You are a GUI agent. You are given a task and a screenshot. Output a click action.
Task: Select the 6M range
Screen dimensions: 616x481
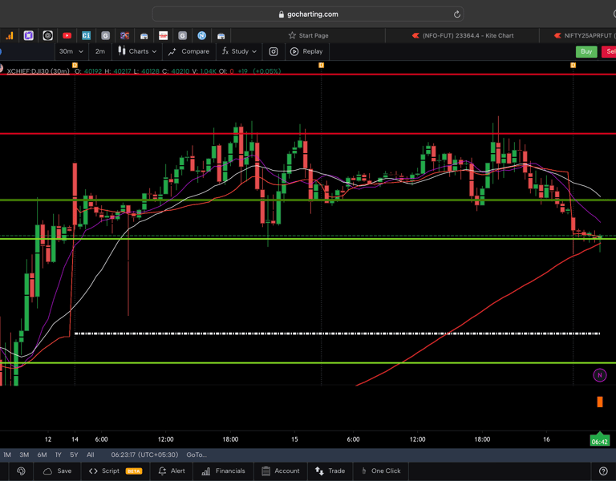(42, 455)
